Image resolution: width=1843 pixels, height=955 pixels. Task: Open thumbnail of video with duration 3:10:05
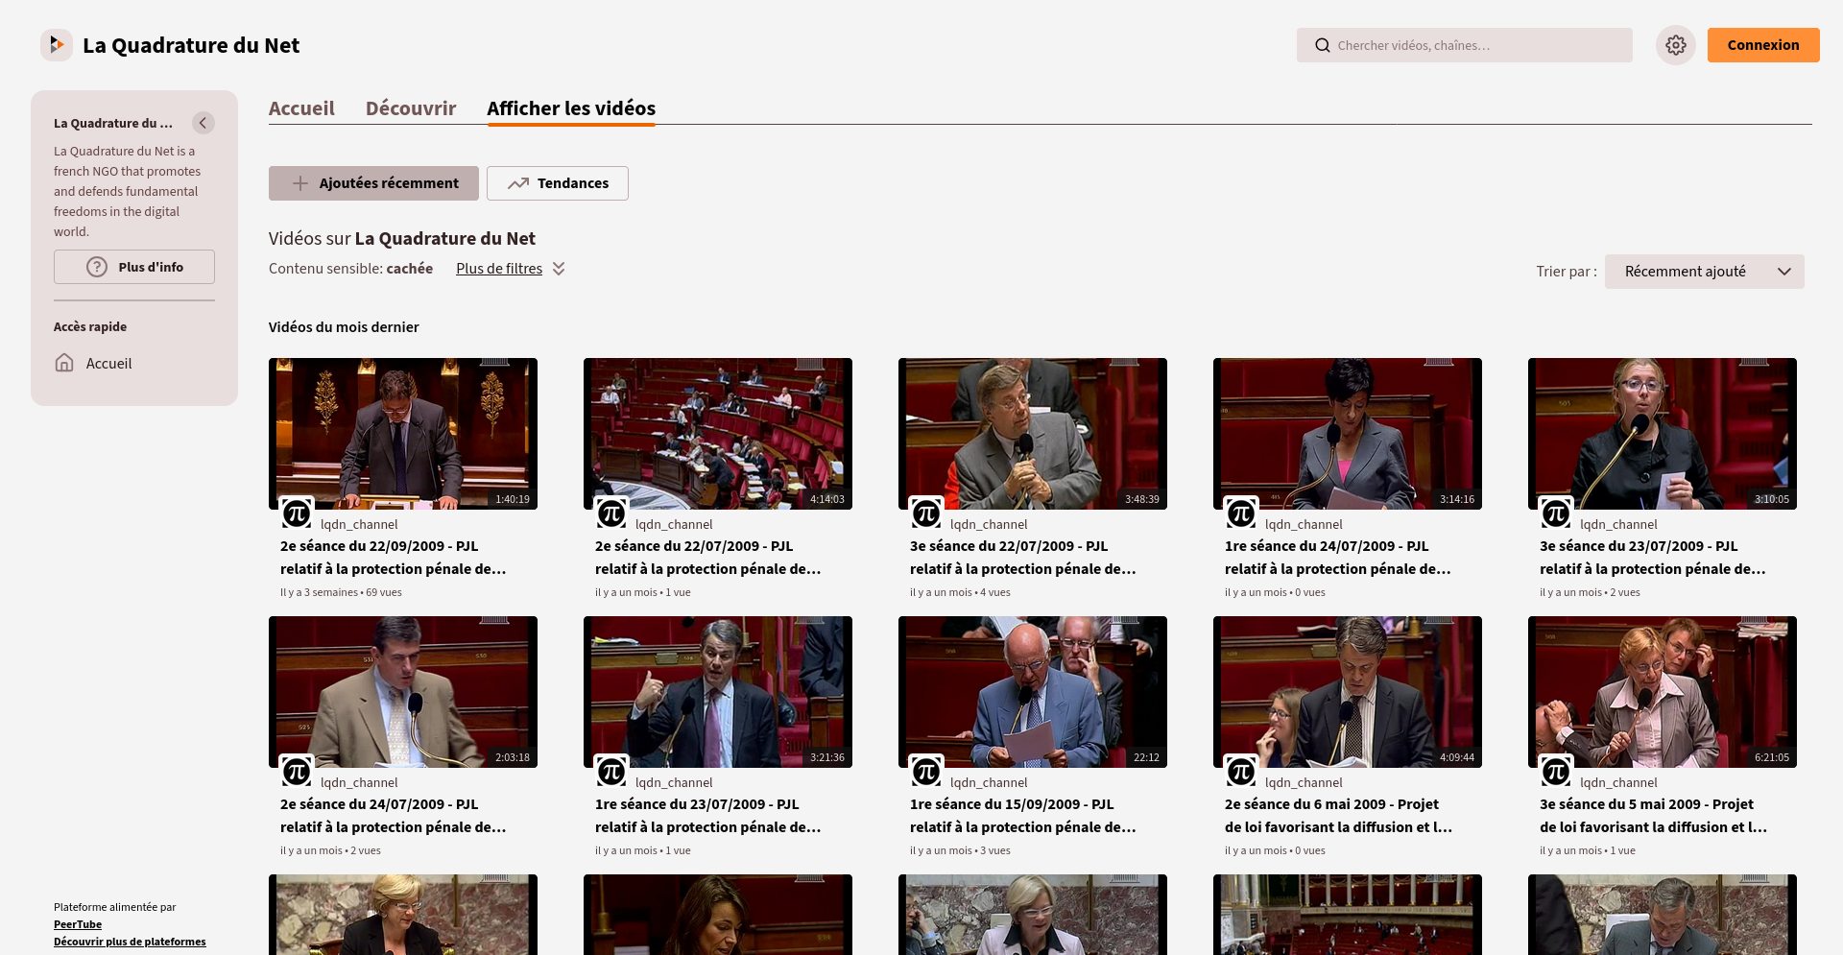click(x=1663, y=434)
